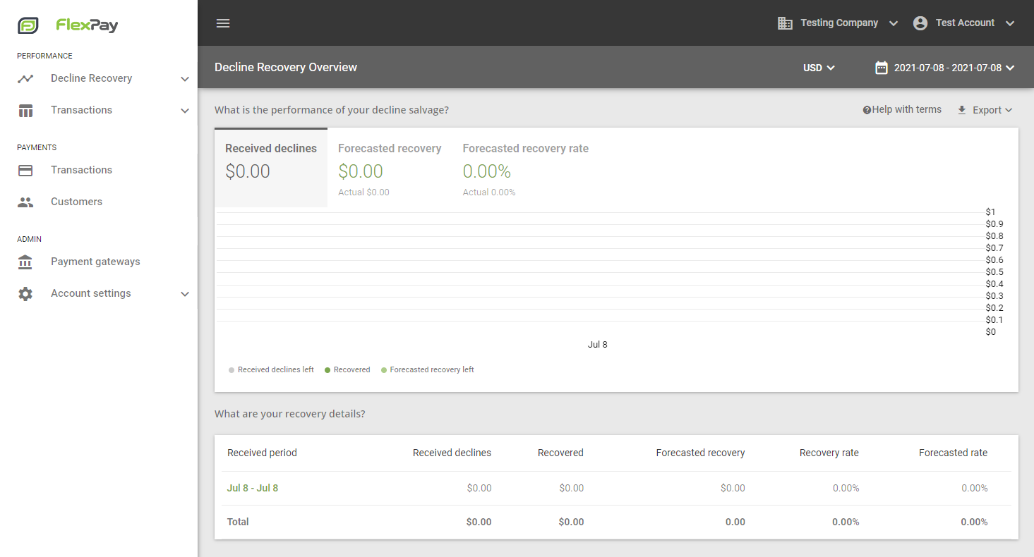Screen dimensions: 1034x557
Task: Toggle the Forecasted recovery left legend item
Action: [x=427, y=369]
